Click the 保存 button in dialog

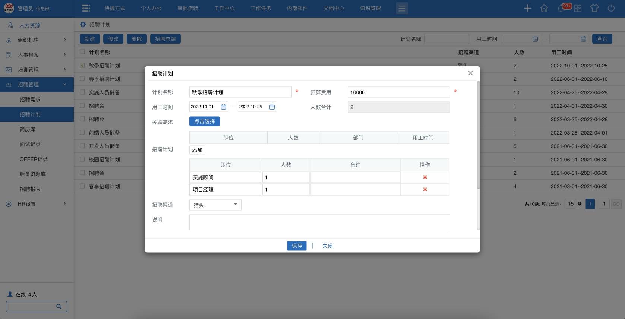coord(297,246)
